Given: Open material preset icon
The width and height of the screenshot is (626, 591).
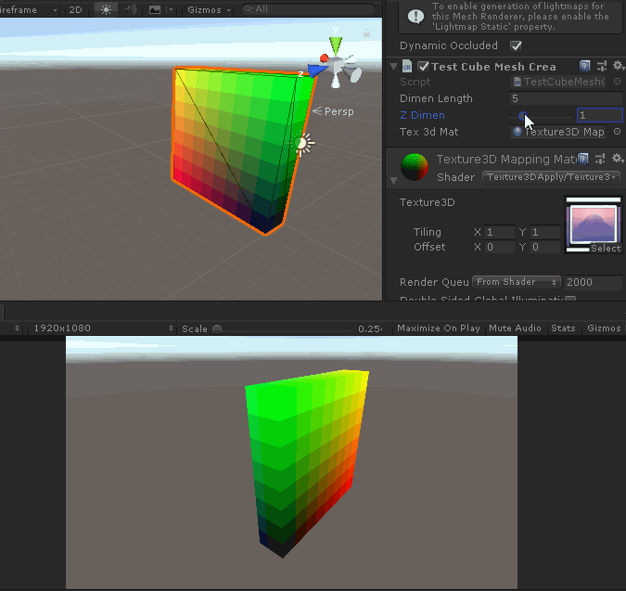Looking at the screenshot, I should click(600, 159).
